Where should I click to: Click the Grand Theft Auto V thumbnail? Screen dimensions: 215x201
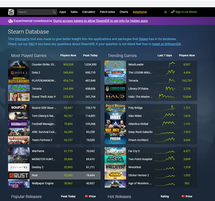coord(19,97)
